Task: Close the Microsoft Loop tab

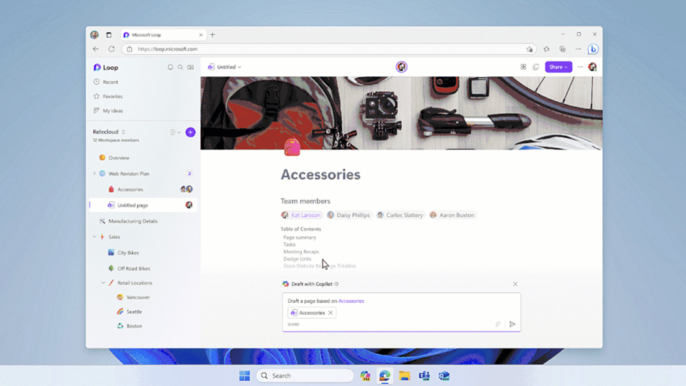Action: point(201,35)
